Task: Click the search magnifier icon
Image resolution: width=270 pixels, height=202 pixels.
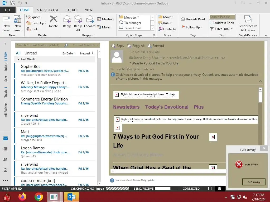Action: pyautogui.click(x=66, y=45)
